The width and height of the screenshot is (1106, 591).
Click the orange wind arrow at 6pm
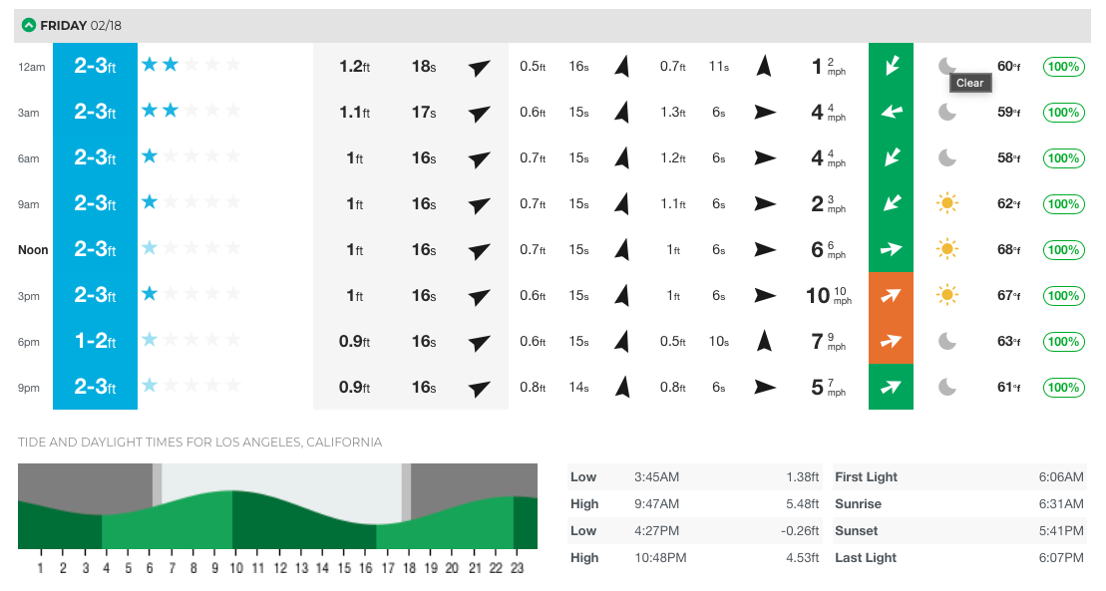pos(891,342)
